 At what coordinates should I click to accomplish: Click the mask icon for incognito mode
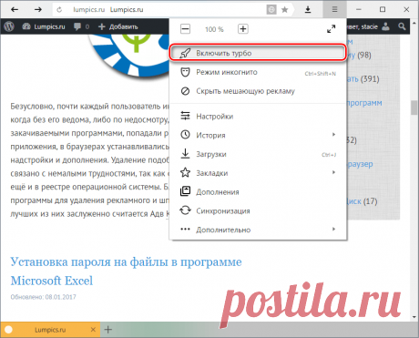(185, 72)
